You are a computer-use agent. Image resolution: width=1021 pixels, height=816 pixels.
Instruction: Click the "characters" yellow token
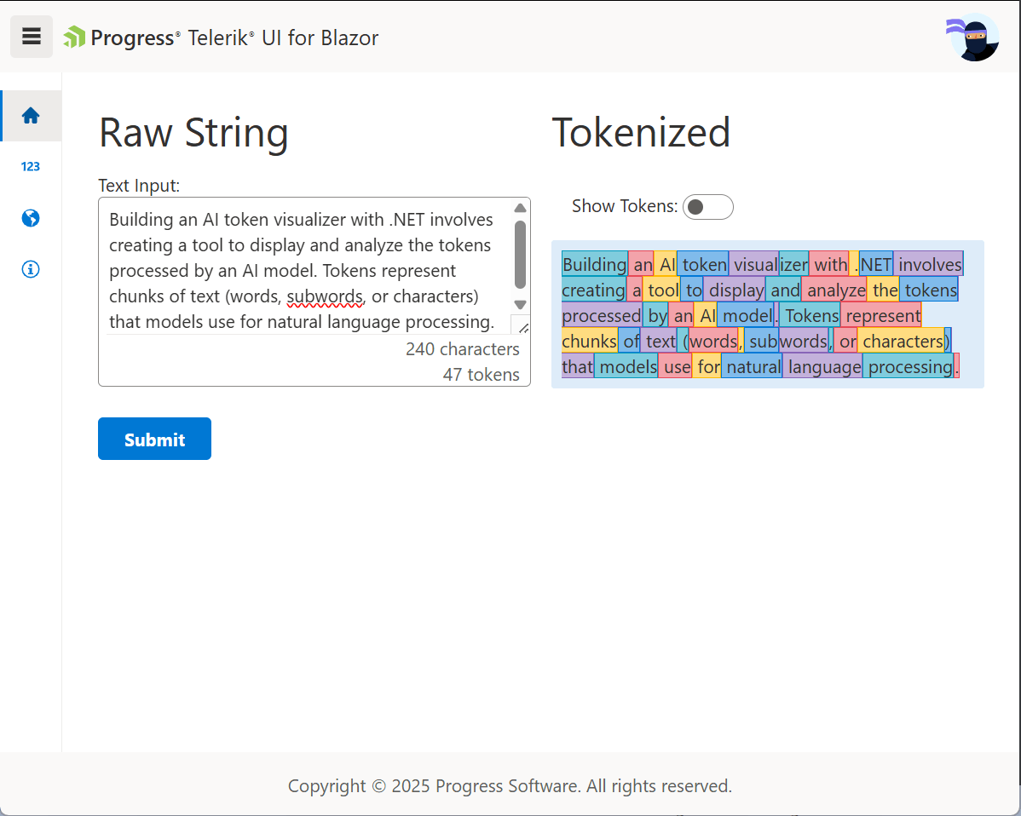[x=902, y=342]
